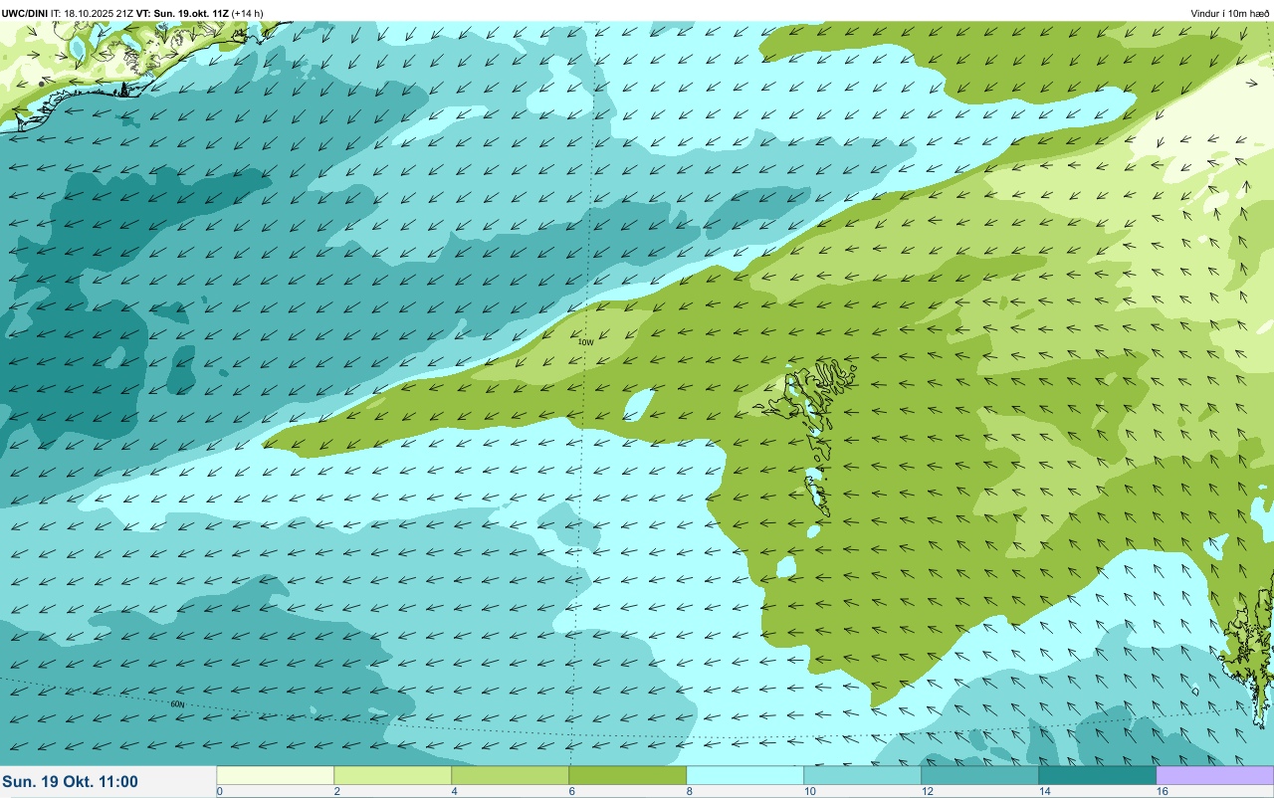Click the teal 12-14 legend swatch
Viewport: 1274px width, 798px height.
(x=979, y=775)
